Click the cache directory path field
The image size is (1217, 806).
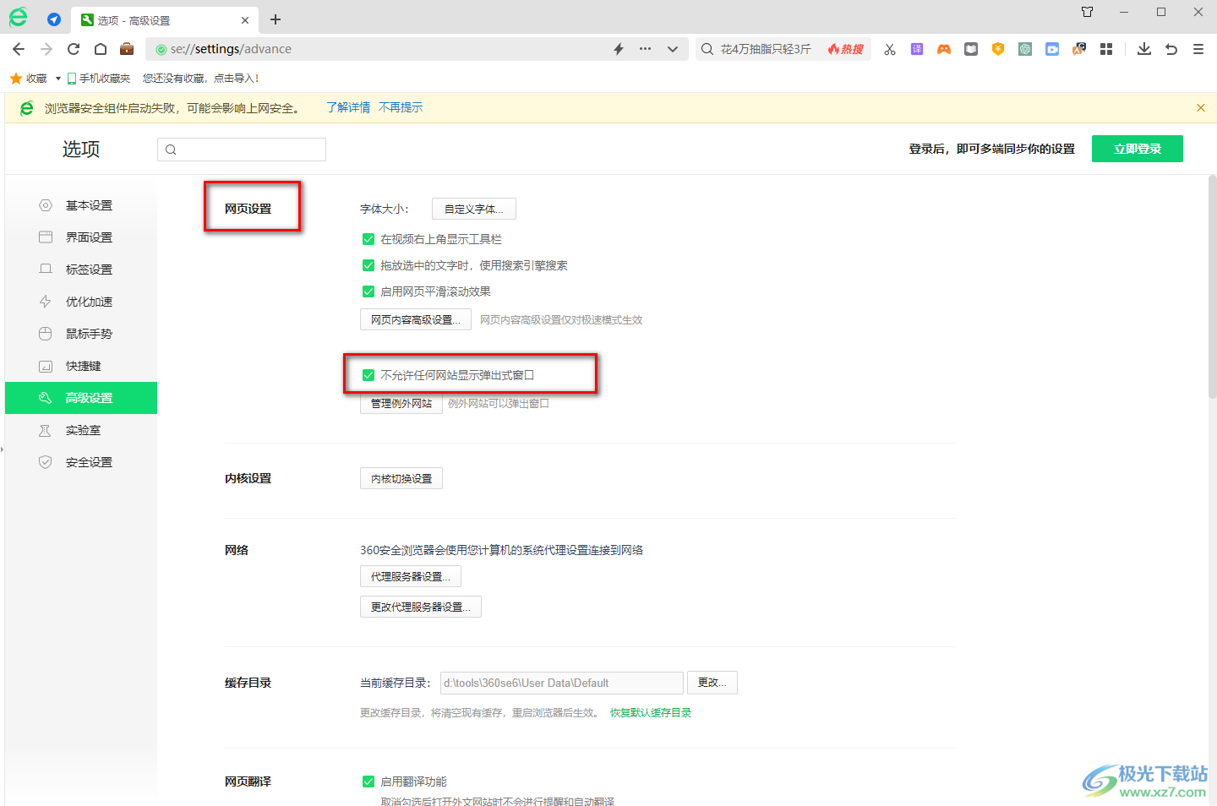(x=562, y=683)
